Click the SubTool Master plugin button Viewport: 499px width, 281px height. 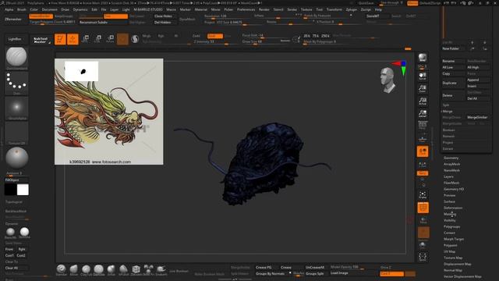pyautogui.click(x=41, y=40)
